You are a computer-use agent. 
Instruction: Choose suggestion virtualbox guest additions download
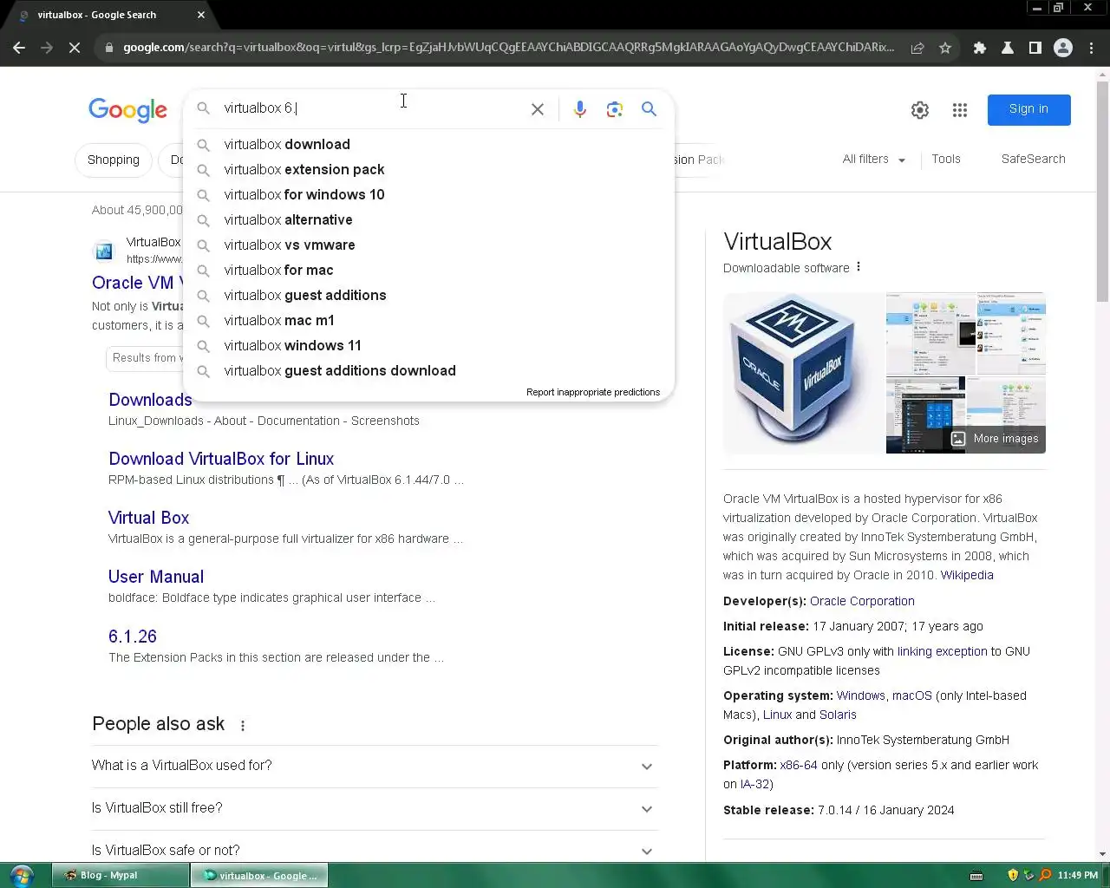click(428, 371)
